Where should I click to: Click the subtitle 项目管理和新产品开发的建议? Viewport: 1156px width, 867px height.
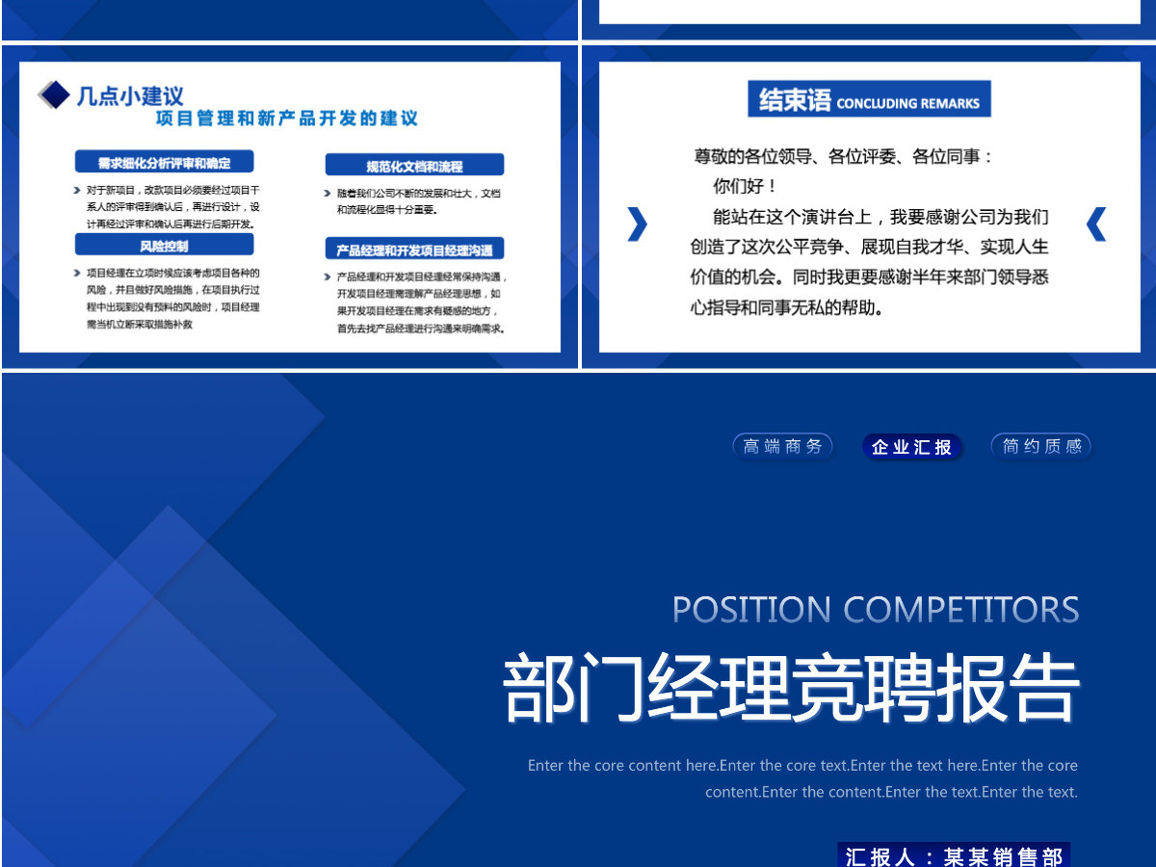pyautogui.click(x=287, y=118)
